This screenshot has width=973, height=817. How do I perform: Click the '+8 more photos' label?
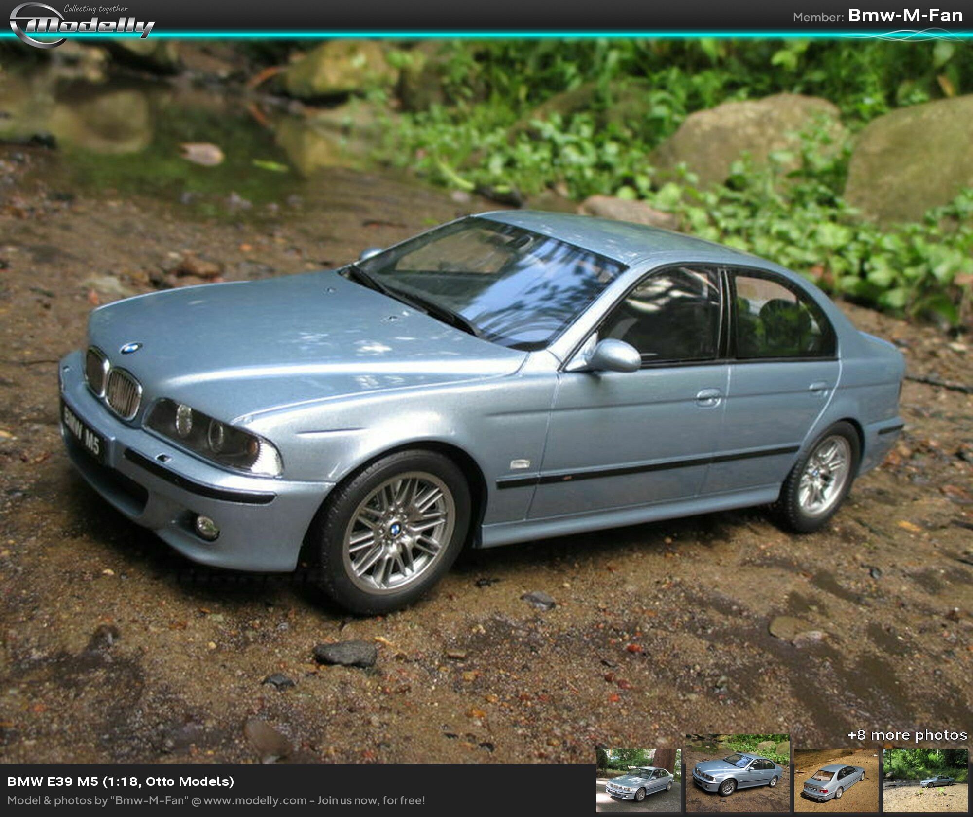[x=907, y=735]
